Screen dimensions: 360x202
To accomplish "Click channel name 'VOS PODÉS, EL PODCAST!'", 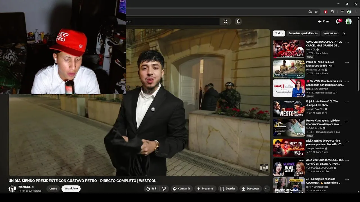I will coord(319,168).
